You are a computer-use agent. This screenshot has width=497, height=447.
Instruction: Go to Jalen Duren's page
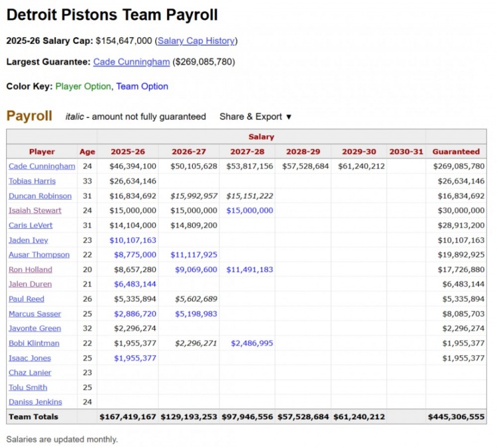click(x=30, y=285)
